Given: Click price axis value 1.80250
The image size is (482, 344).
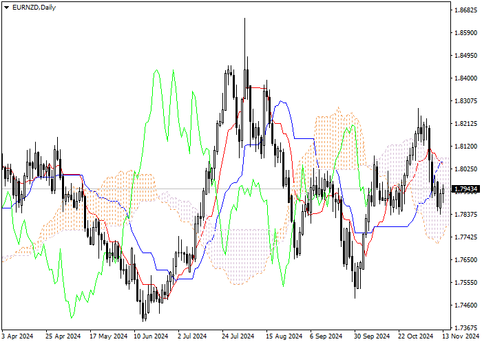Looking at the screenshot, I should click(x=465, y=169).
